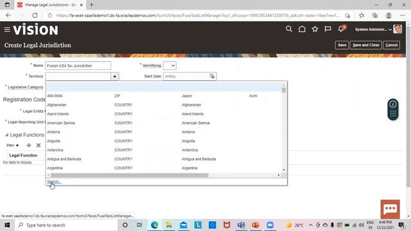Open Favorites star icon
The width and height of the screenshot is (411, 231).
tap(315, 29)
